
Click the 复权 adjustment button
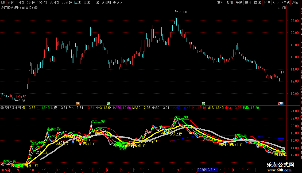click(x=220, y=2)
